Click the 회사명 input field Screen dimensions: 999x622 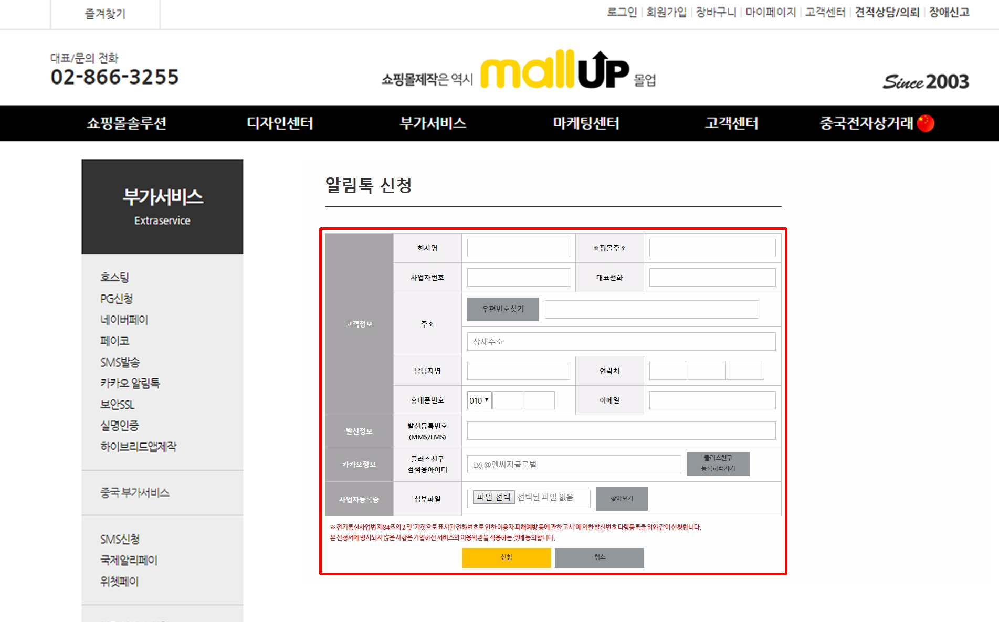pos(518,248)
